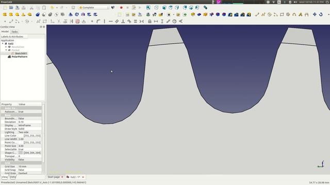Click the vertical constraint icon
The height and width of the screenshot is (185, 330).
pos(105,22)
